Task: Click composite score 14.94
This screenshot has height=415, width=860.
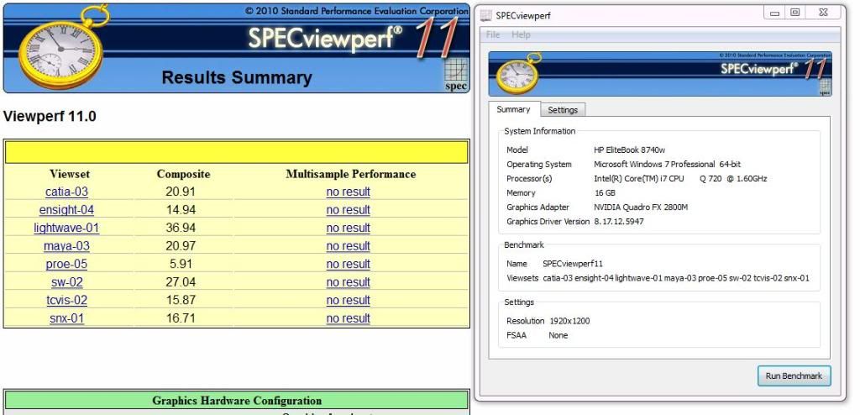Action: [181, 210]
